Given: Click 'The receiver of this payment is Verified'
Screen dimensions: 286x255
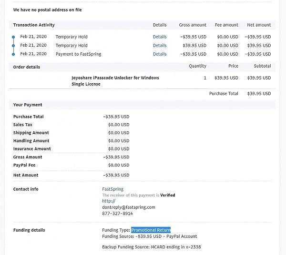Looking at the screenshot, I should 139,195.
